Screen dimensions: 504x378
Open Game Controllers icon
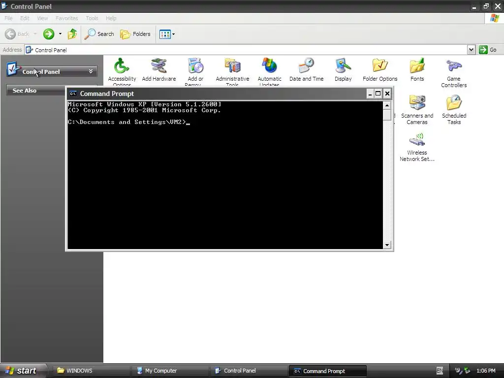point(454,73)
